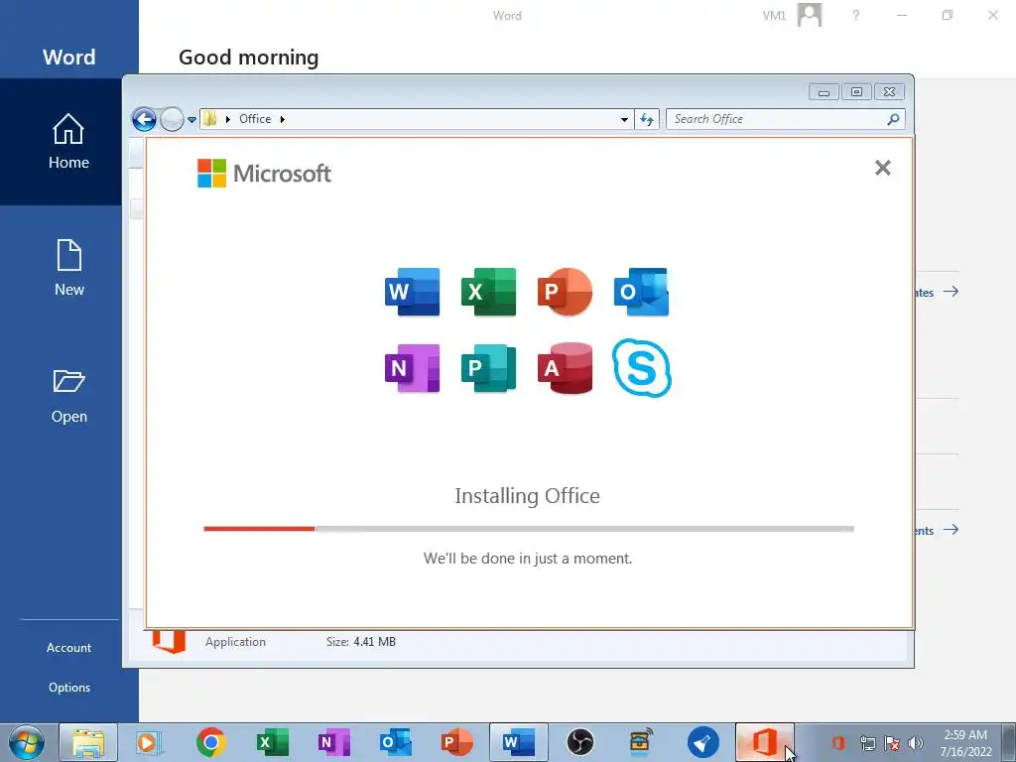Expand the arrow after Office breadcrumb
1016x762 pixels.
pyautogui.click(x=283, y=119)
